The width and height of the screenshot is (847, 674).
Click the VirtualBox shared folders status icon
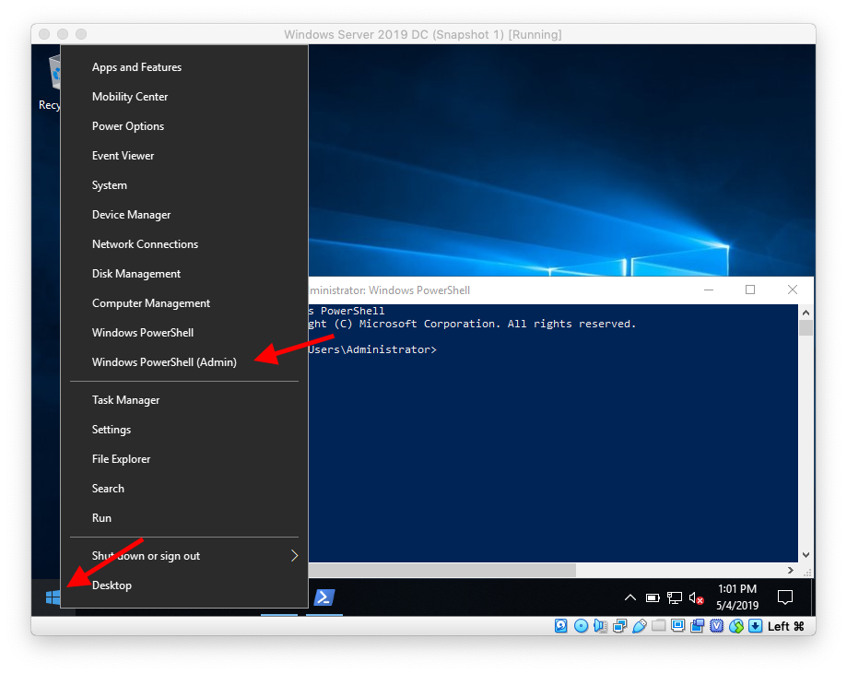pos(659,626)
